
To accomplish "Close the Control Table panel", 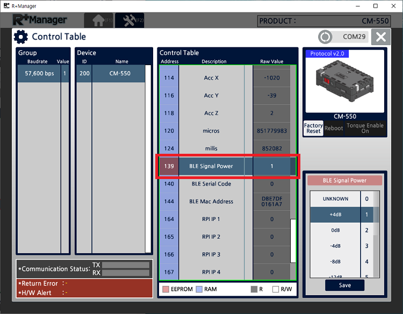I will point(380,37).
